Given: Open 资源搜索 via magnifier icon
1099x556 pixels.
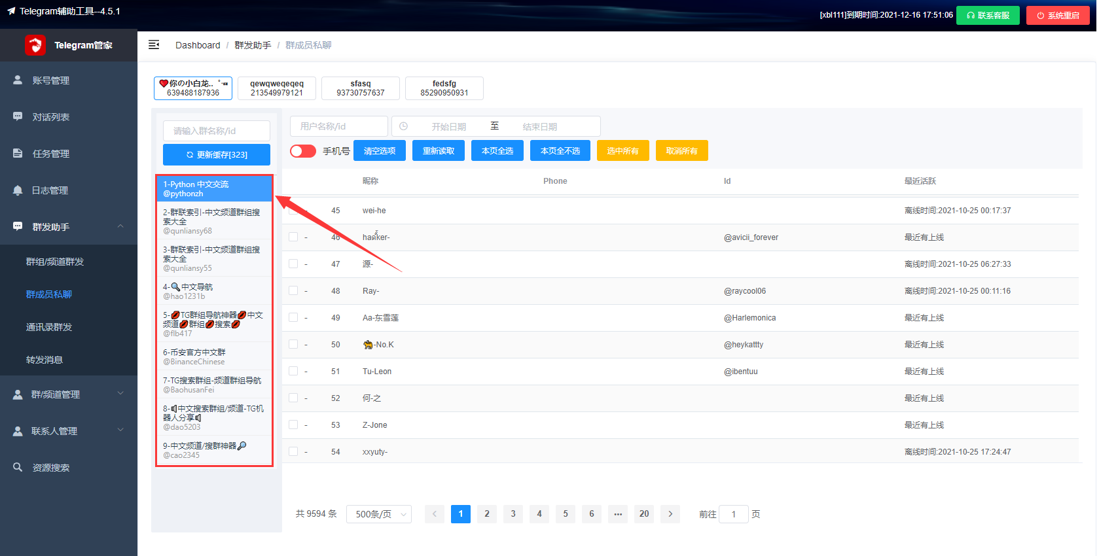Looking at the screenshot, I should tap(18, 467).
